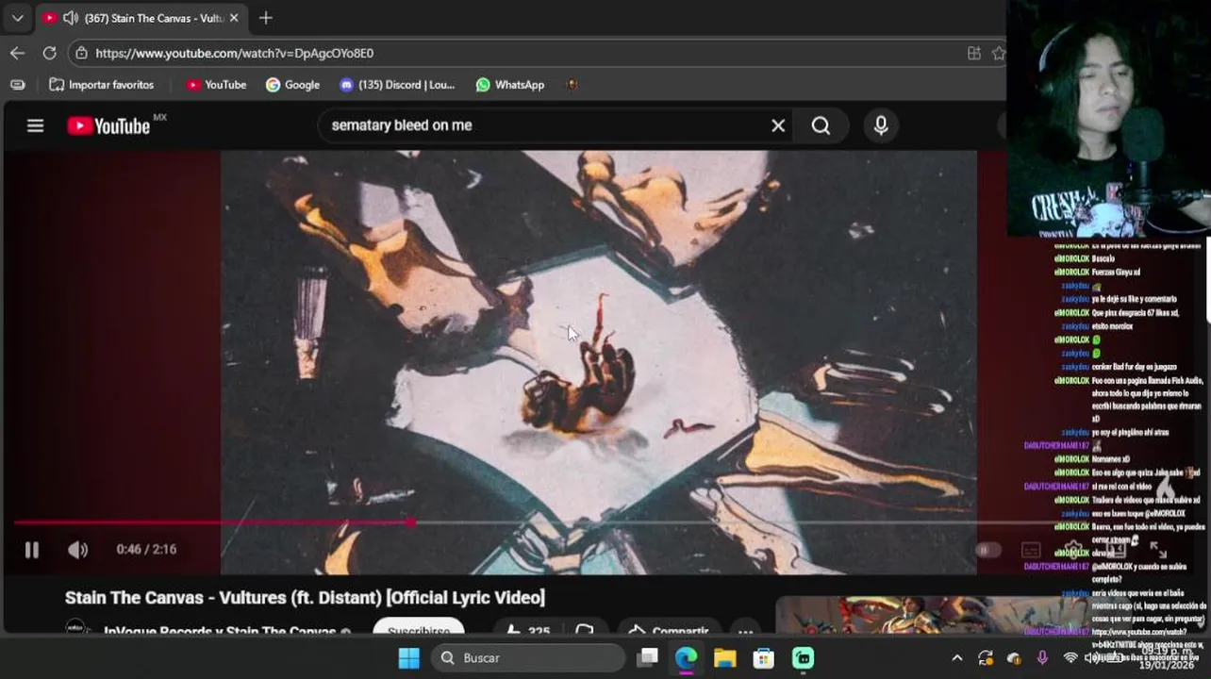1211x679 pixels.
Task: Open the Stain The Canvas video title
Action: pos(305,597)
